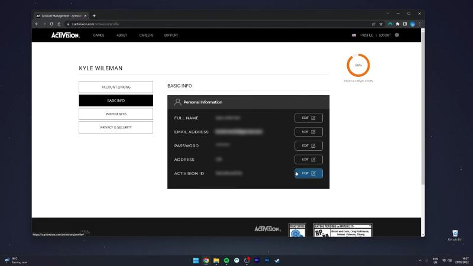The image size is (473, 266).
Task: Open the Recycle Bin on the desktop
Action: point(455,235)
